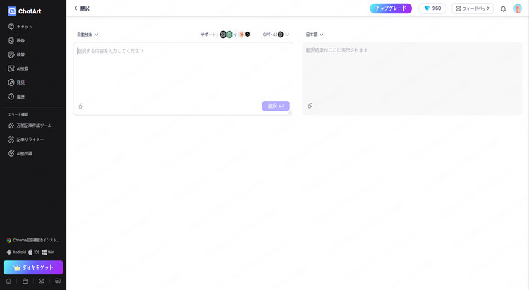529x290 pixels.
Task: Open the discover item with the compass icon
Action: (x=16, y=83)
